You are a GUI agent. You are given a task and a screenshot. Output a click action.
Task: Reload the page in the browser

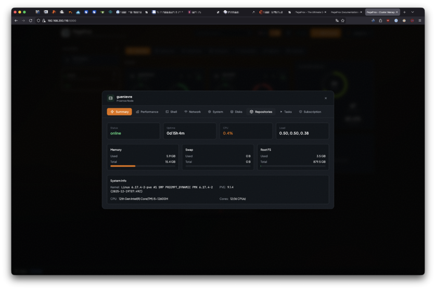coord(31,20)
